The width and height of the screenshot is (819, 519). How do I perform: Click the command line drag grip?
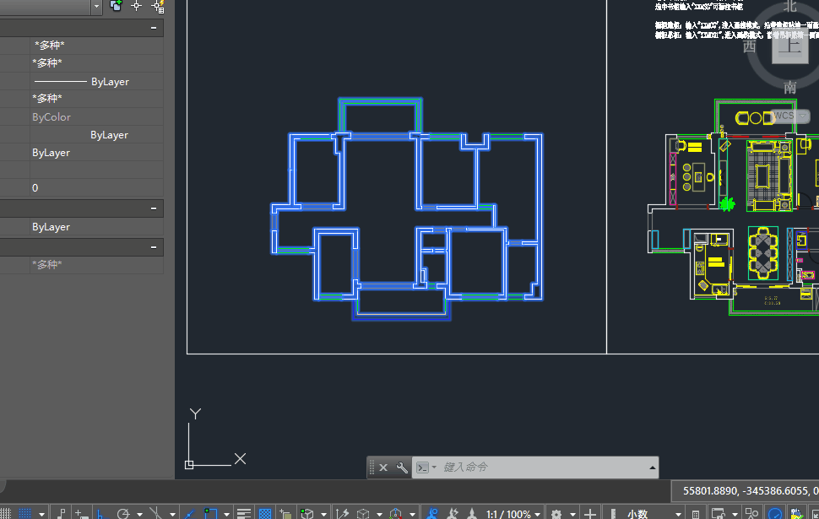372,468
